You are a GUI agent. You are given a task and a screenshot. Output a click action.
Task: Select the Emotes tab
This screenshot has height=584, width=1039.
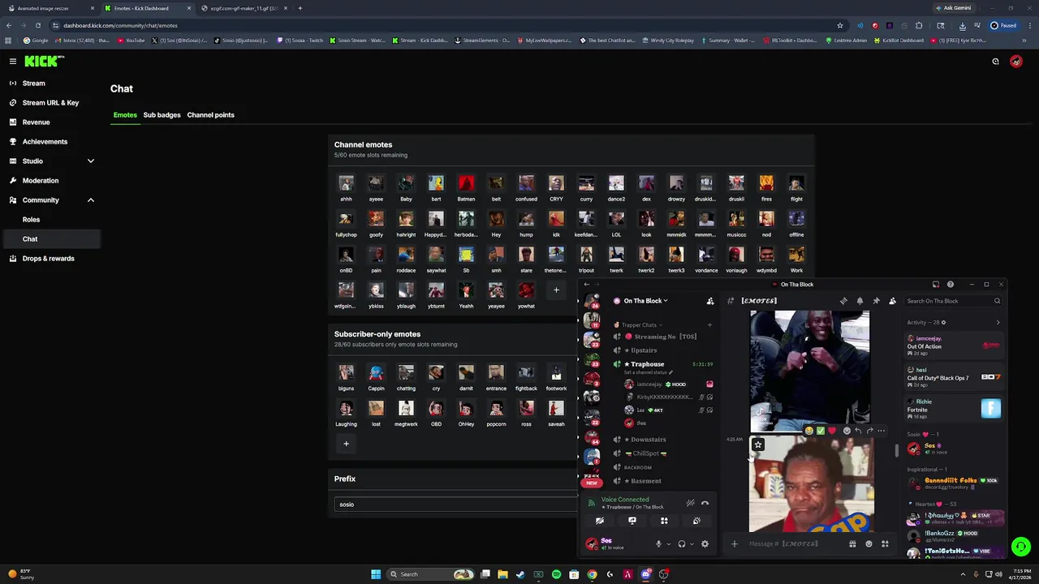(x=125, y=115)
